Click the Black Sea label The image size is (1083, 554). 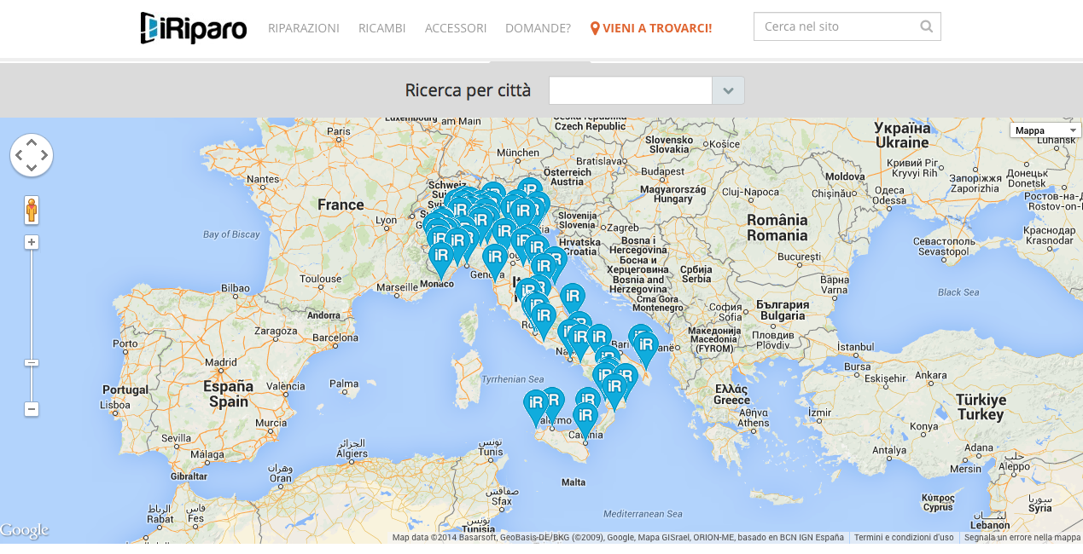[x=958, y=292]
